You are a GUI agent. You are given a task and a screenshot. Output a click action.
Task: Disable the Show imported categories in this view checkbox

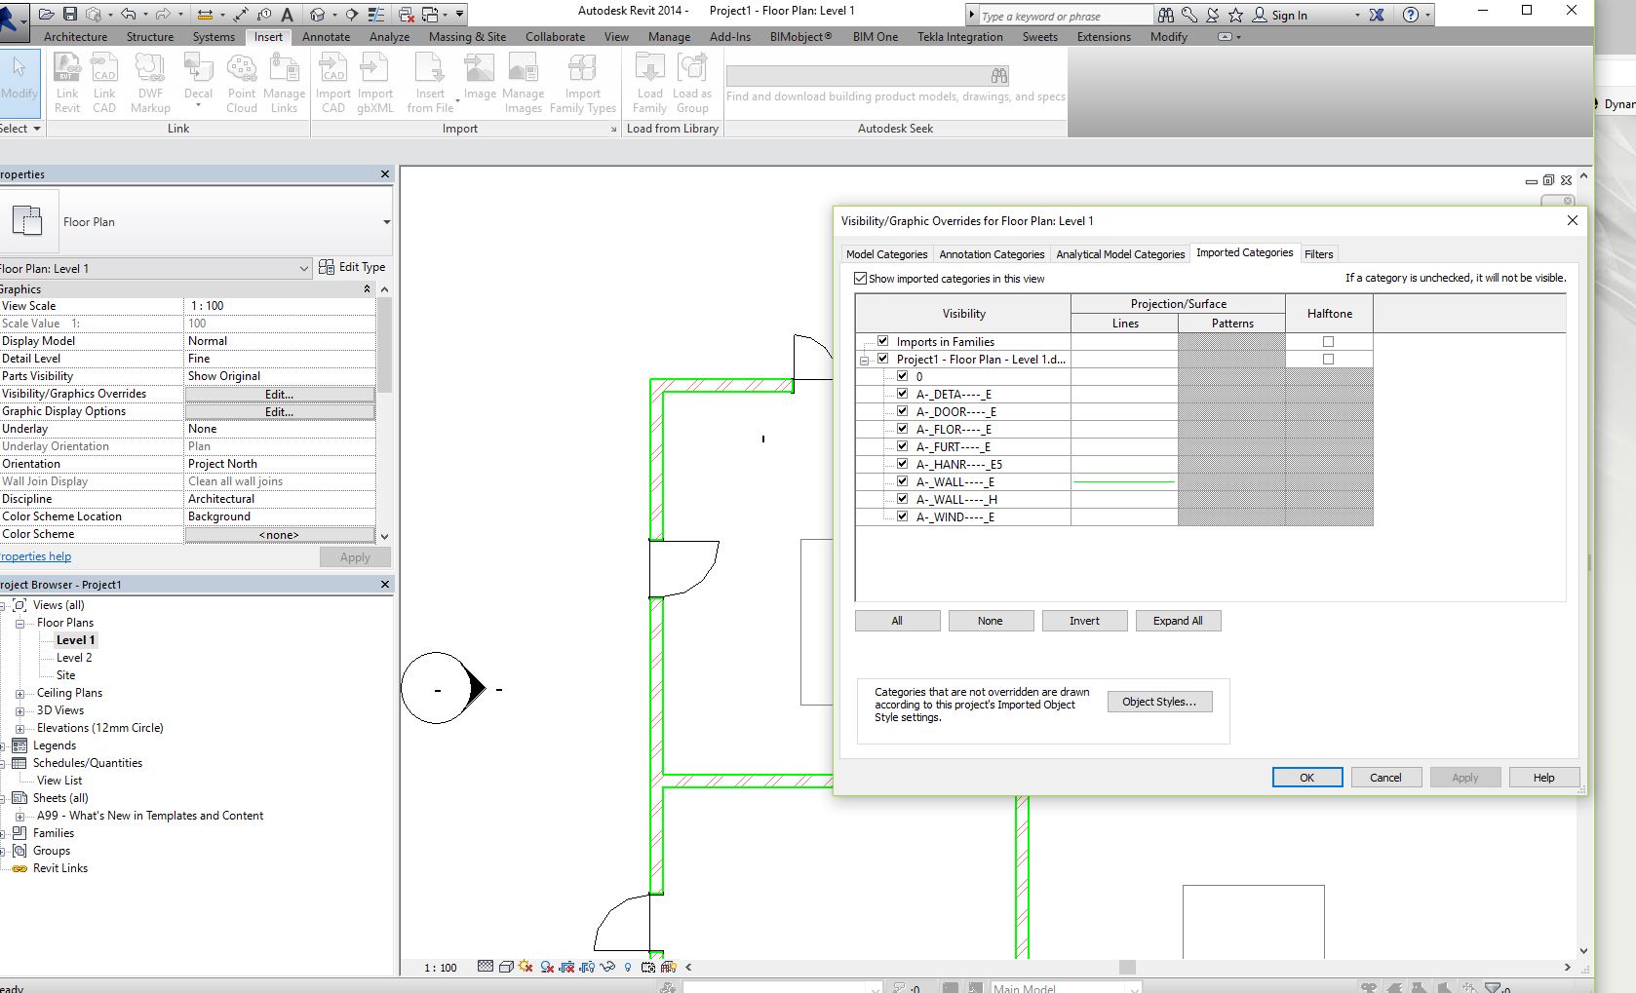(861, 278)
